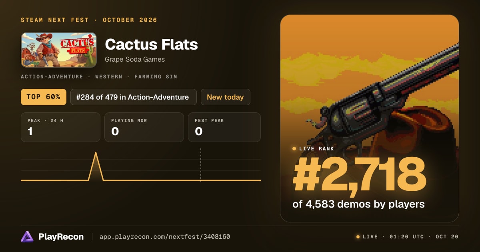The image size is (480, 252).
Task: Click the #284 of 479 in Action-Adventure badge
Action: pos(134,97)
